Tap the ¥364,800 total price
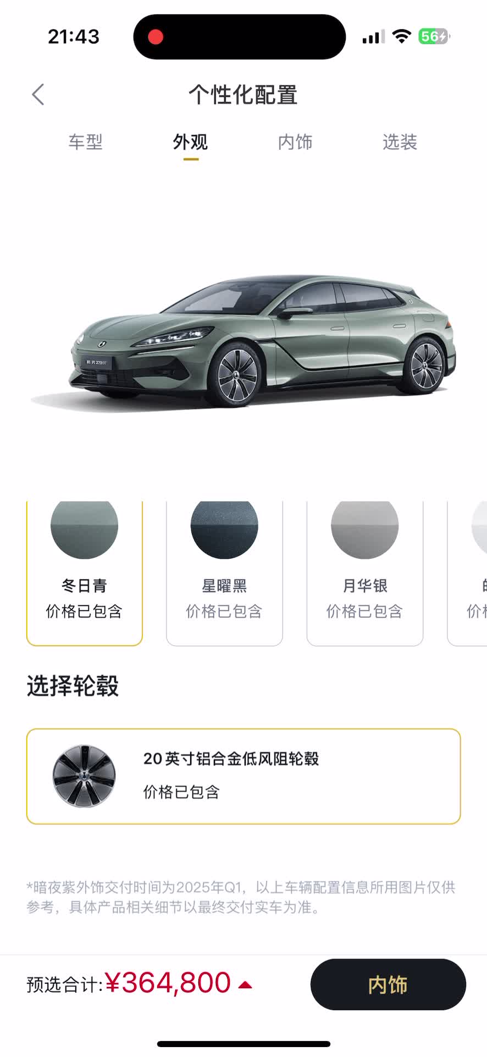This screenshot has width=487, height=1057. pos(168,983)
